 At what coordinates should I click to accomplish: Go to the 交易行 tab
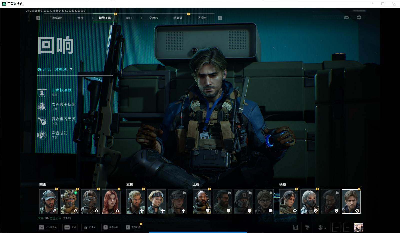point(153,18)
